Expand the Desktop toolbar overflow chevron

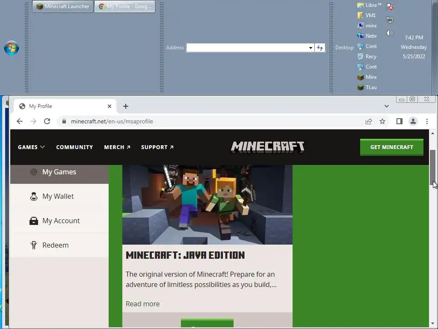click(380, 4)
